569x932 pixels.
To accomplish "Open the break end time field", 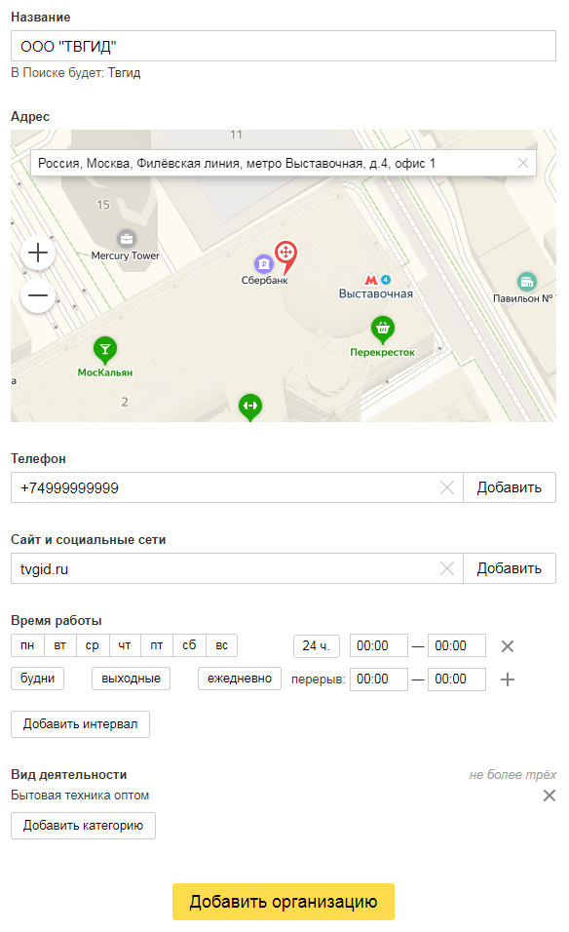I will click(457, 680).
